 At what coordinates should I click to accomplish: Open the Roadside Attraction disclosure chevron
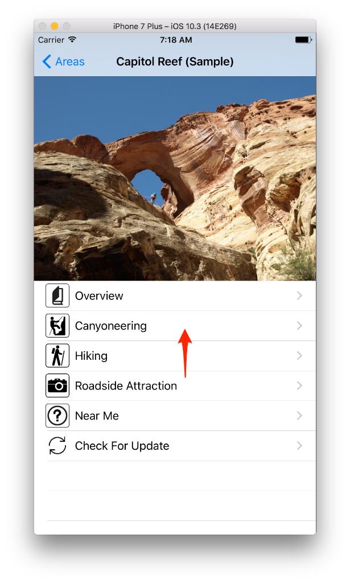point(299,385)
